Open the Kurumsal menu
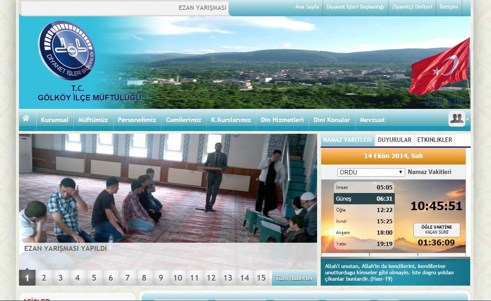The image size is (491, 301). pyautogui.click(x=55, y=120)
